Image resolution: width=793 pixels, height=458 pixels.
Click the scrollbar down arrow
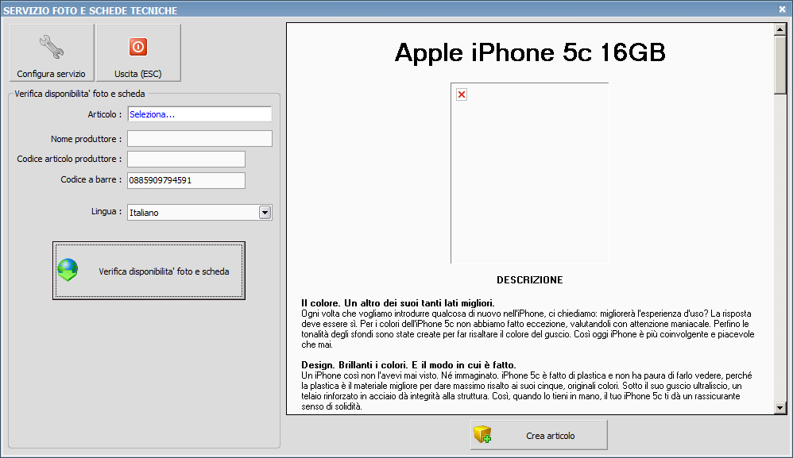[x=779, y=407]
